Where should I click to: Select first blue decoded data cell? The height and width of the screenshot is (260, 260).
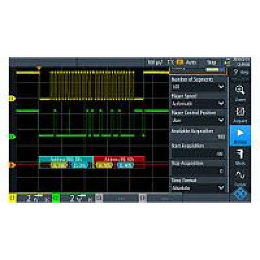(80, 165)
